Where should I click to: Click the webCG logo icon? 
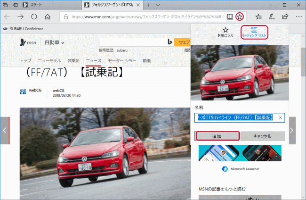point(23,92)
